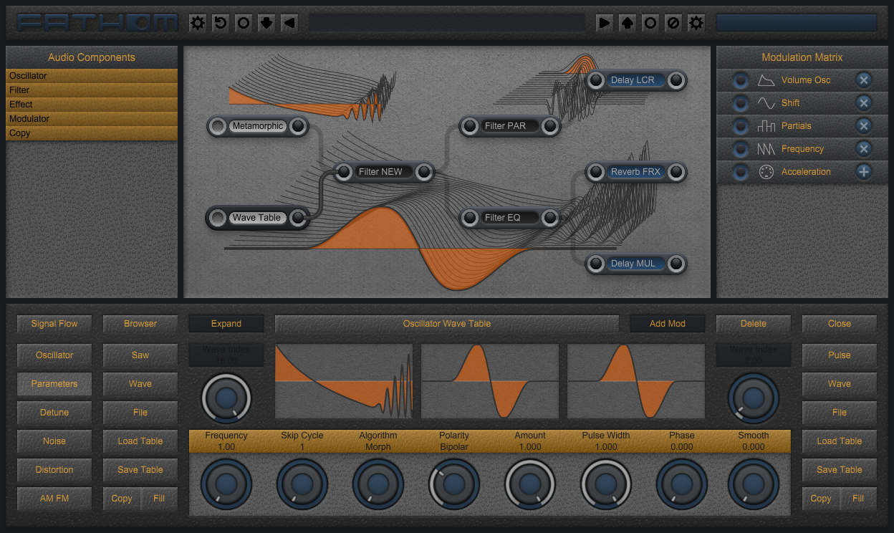Click the output port of Metamorphic node
This screenshot has height=533, width=894.
point(298,126)
